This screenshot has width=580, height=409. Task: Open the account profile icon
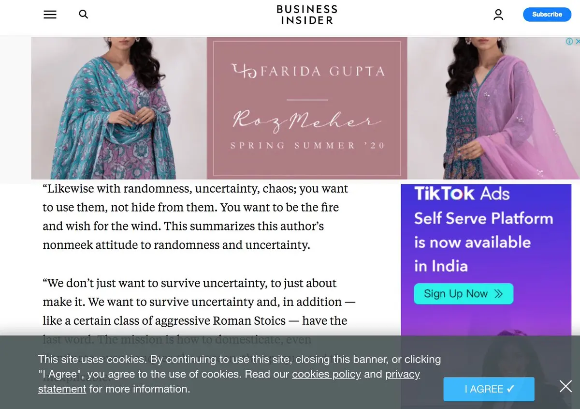(498, 15)
